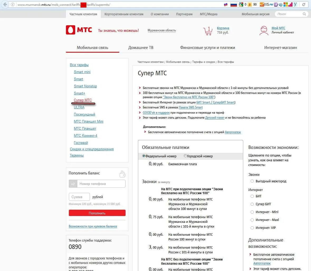Switch to Мобильная версия
The height and width of the screenshot is (271, 311).
[x=255, y=14]
